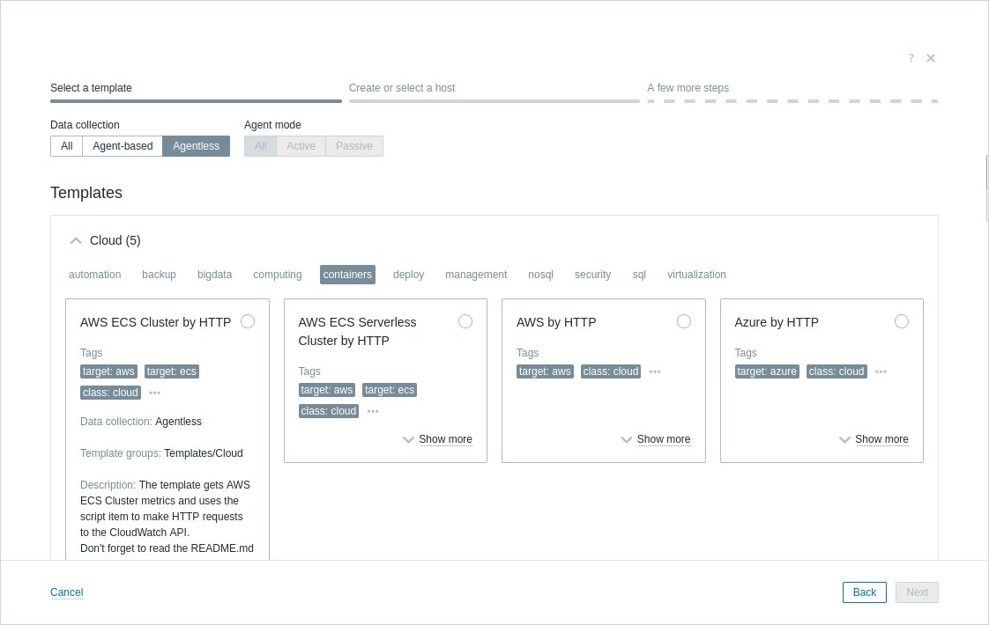This screenshot has width=989, height=625.
Task: Select AWS by HTTP template radio
Action: [684, 321]
